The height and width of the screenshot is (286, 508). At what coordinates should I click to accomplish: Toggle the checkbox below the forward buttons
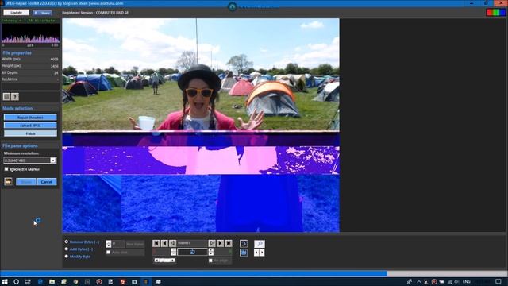coord(210,261)
